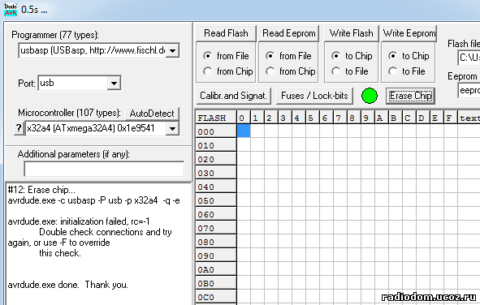Click AutoDetect microcontroller button
Screen dimensions: 480x305
[152, 114]
